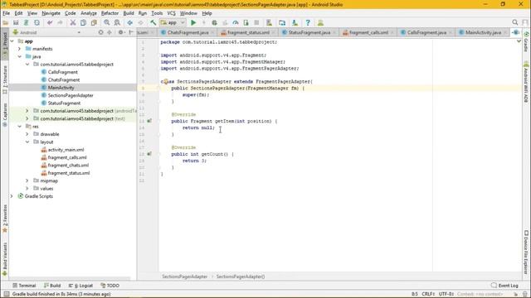Click the navigate Back arrow icon
The height and width of the screenshot is (298, 531).
click(x=129, y=22)
